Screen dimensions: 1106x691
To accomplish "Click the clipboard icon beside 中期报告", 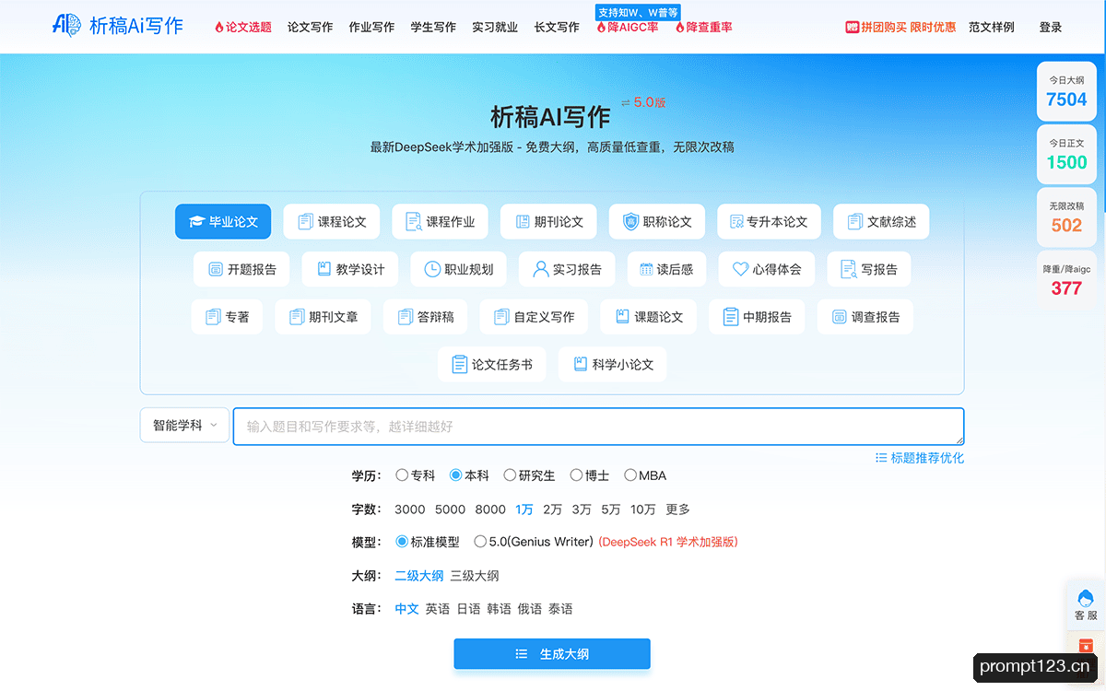I will pos(730,317).
